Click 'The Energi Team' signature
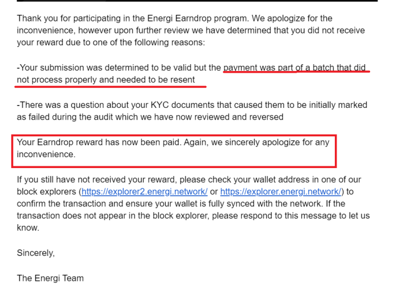Screen dimensions: 403x294 51,278
